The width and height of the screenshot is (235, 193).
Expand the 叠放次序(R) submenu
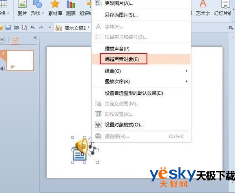pyautogui.click(x=141, y=82)
